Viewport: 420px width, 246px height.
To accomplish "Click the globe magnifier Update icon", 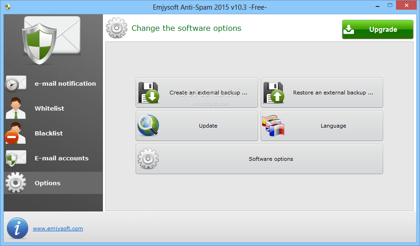I will point(148,125).
